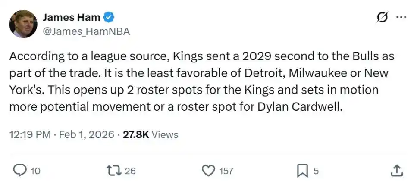This screenshot has width=414, height=187.
Task: View the 27.8K Views analytics
Action: click(x=151, y=134)
